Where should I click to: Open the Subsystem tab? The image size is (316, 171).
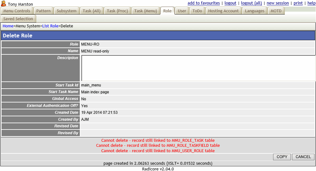click(67, 11)
